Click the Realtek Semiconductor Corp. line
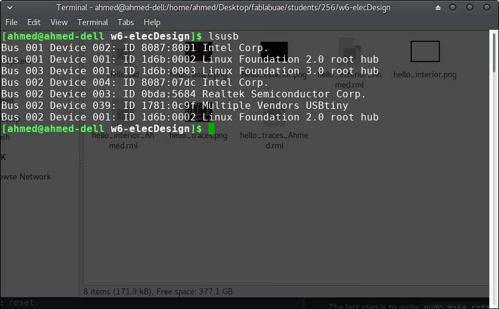 coord(183,94)
